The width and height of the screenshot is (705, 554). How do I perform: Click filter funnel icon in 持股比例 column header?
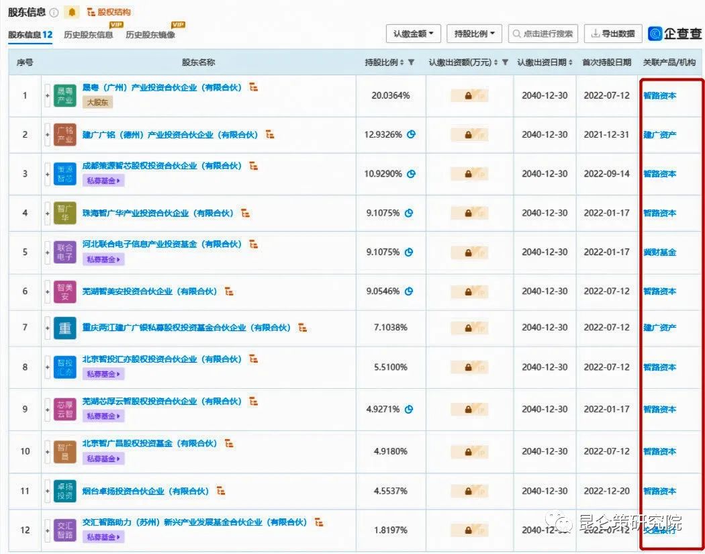[x=412, y=62]
